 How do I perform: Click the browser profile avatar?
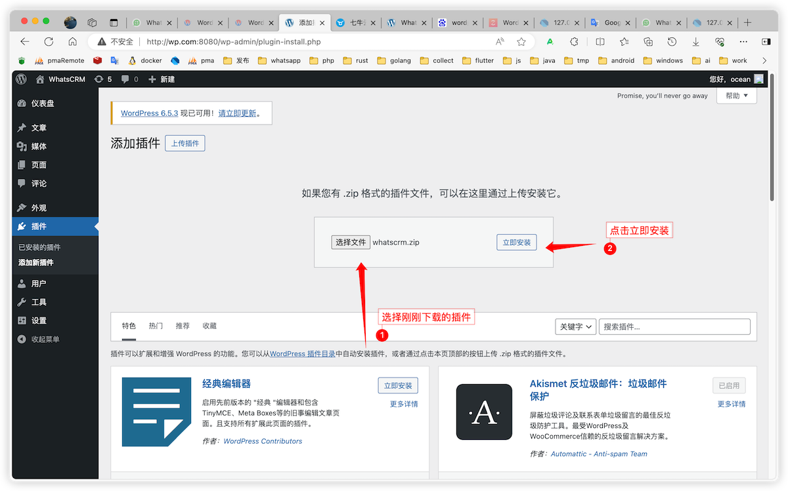point(70,22)
